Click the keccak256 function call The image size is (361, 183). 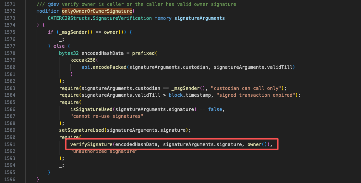coord(84,60)
